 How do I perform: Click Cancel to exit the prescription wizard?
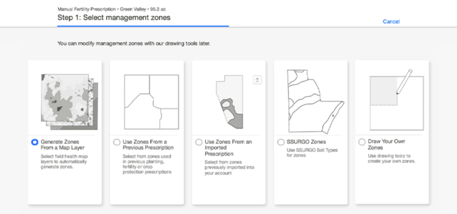click(x=391, y=22)
